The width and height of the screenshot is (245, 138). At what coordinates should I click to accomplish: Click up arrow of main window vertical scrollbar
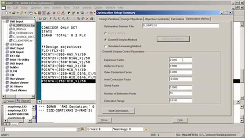(x=242, y=25)
